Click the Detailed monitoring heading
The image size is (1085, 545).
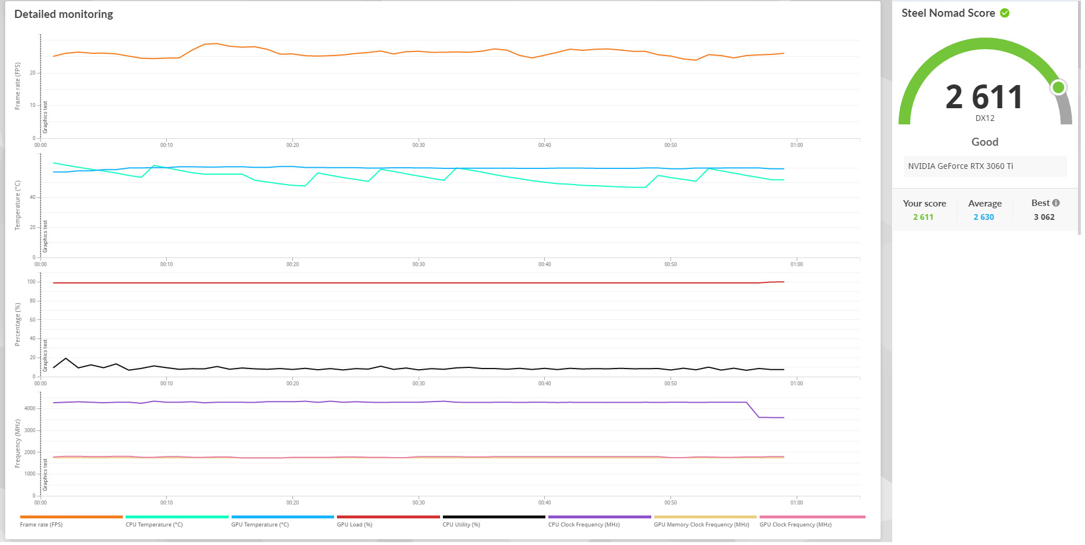pos(64,14)
